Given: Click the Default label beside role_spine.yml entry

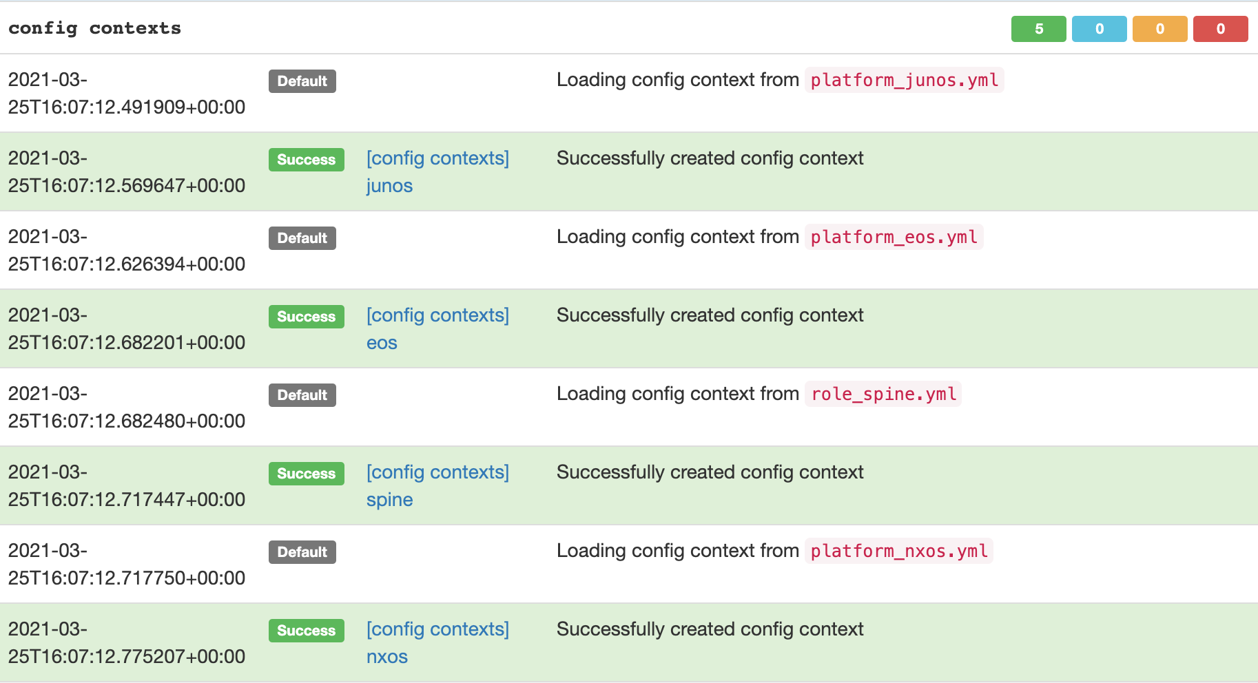Looking at the screenshot, I should click(x=302, y=395).
